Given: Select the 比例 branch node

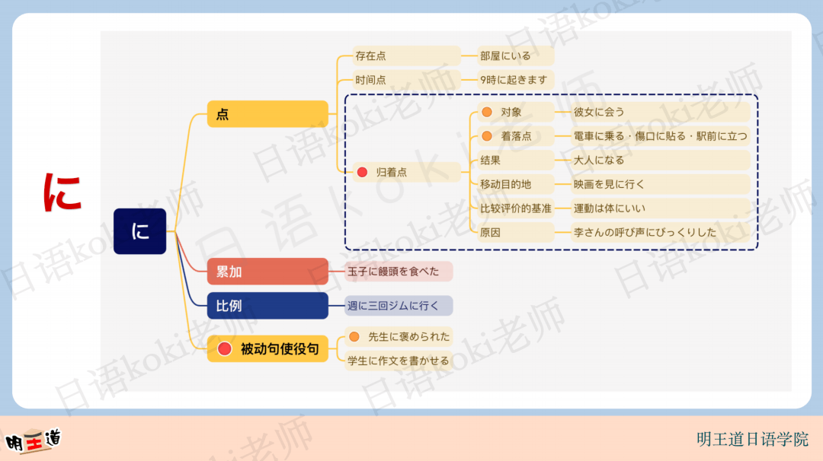Looking at the screenshot, I should (267, 305).
